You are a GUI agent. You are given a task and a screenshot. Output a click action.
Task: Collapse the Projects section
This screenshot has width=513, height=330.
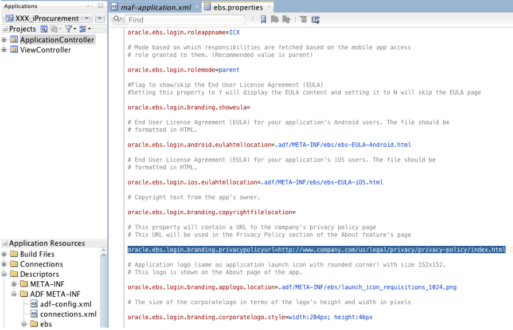(x=5, y=29)
